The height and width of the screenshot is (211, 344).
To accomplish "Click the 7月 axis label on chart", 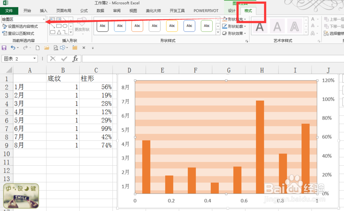I will pyautogui.click(x=125, y=102).
